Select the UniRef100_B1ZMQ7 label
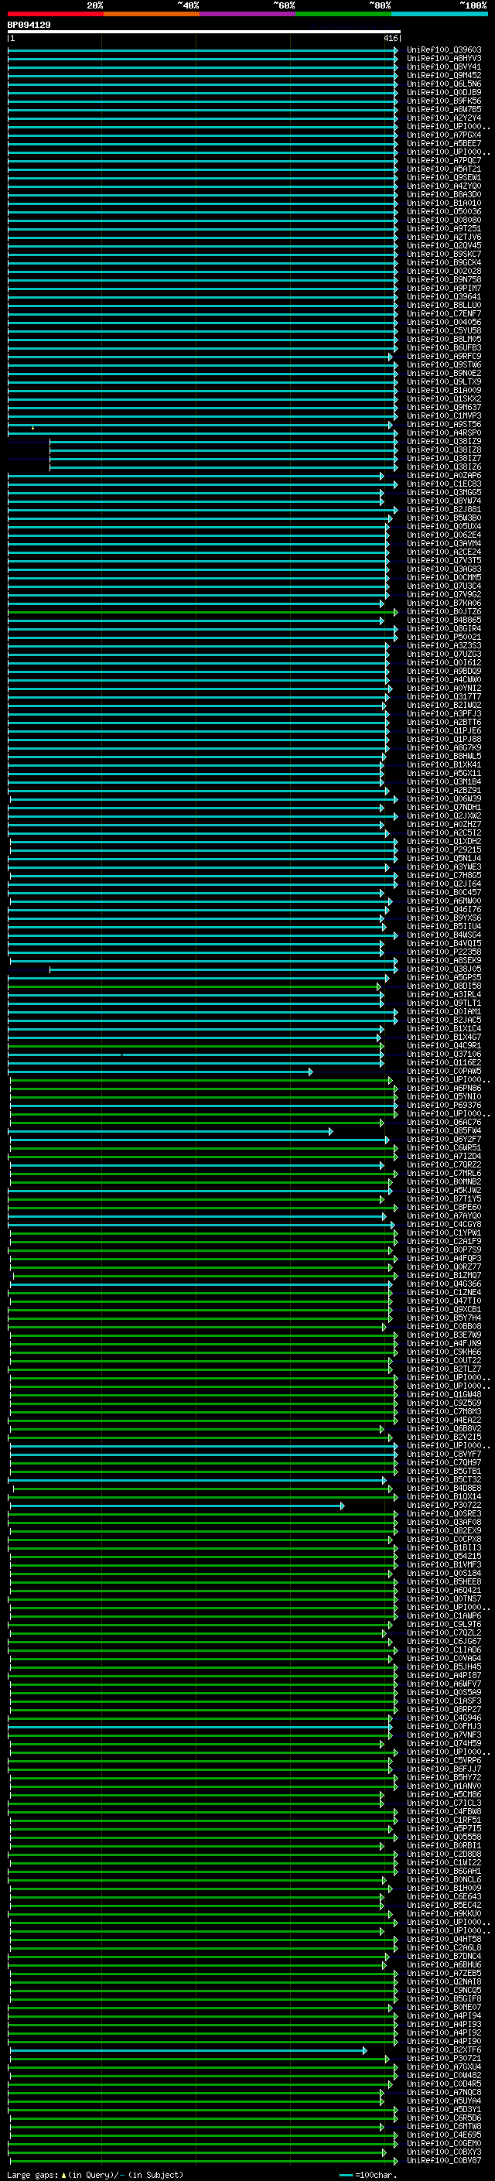495x2181 pixels. 444,1275
